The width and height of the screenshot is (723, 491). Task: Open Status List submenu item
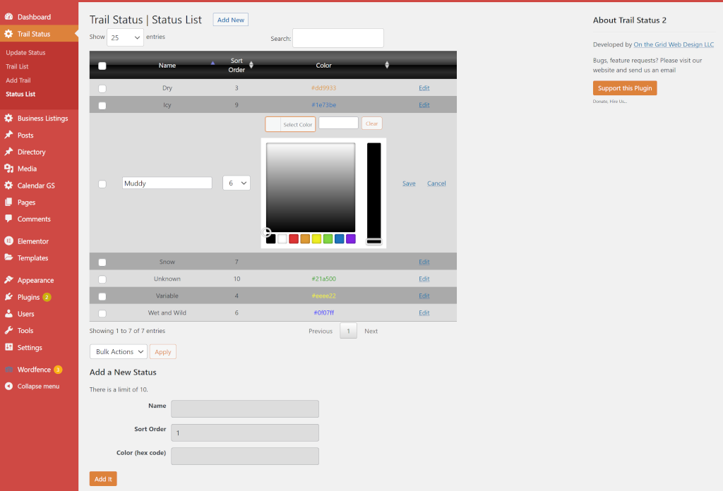[20, 94]
